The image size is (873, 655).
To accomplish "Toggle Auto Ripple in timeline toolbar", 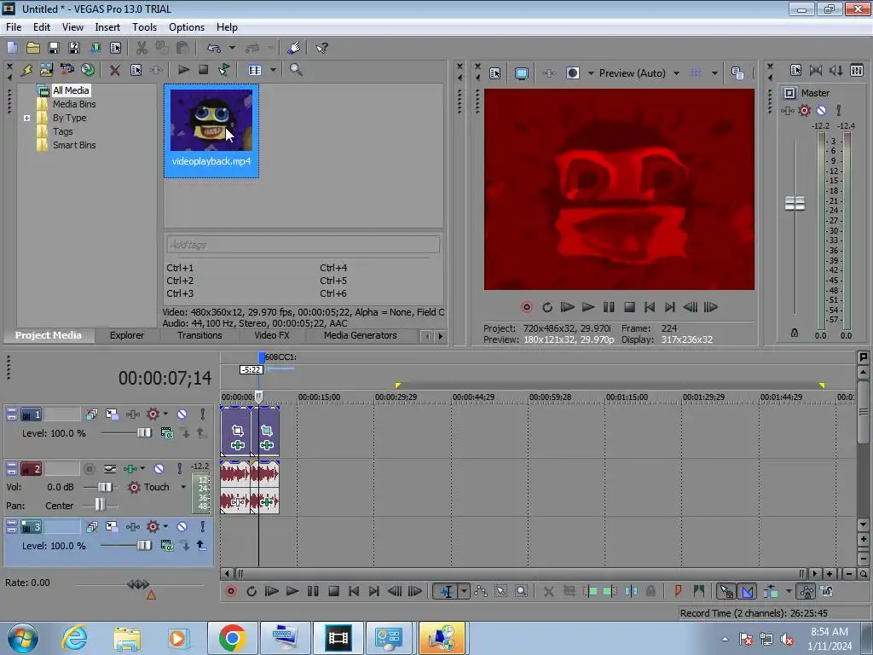I will [771, 592].
